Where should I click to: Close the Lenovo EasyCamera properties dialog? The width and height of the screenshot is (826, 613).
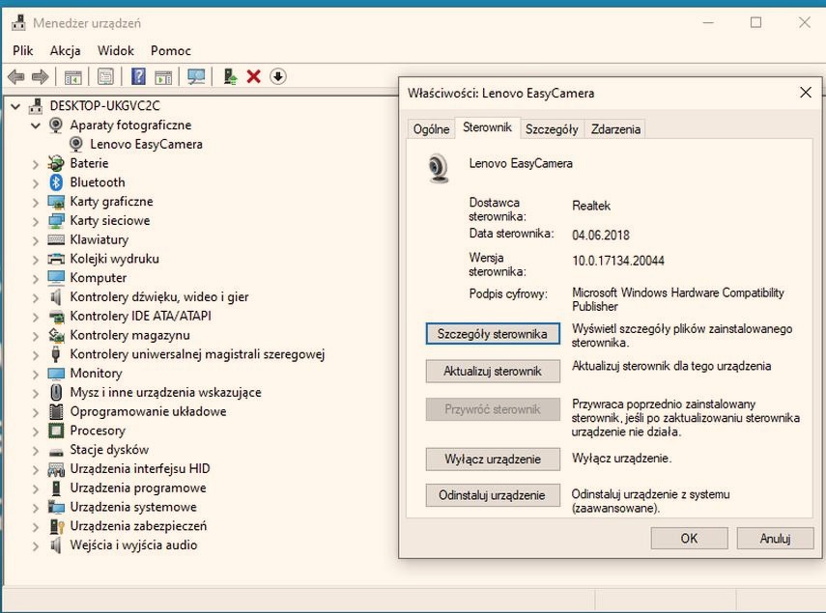[x=806, y=93]
